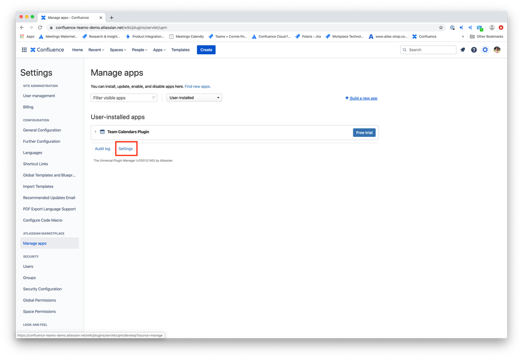Click the blue Create button
The width and height of the screenshot is (523, 359).
pos(206,50)
